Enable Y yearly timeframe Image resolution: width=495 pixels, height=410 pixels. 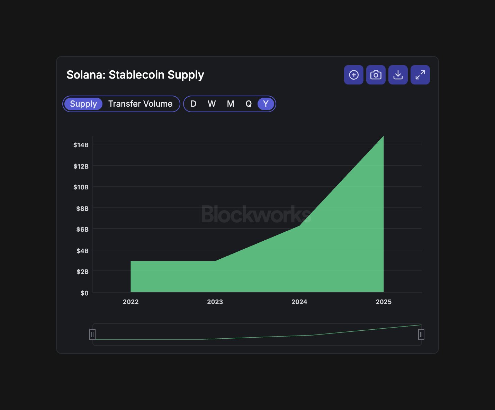(265, 104)
